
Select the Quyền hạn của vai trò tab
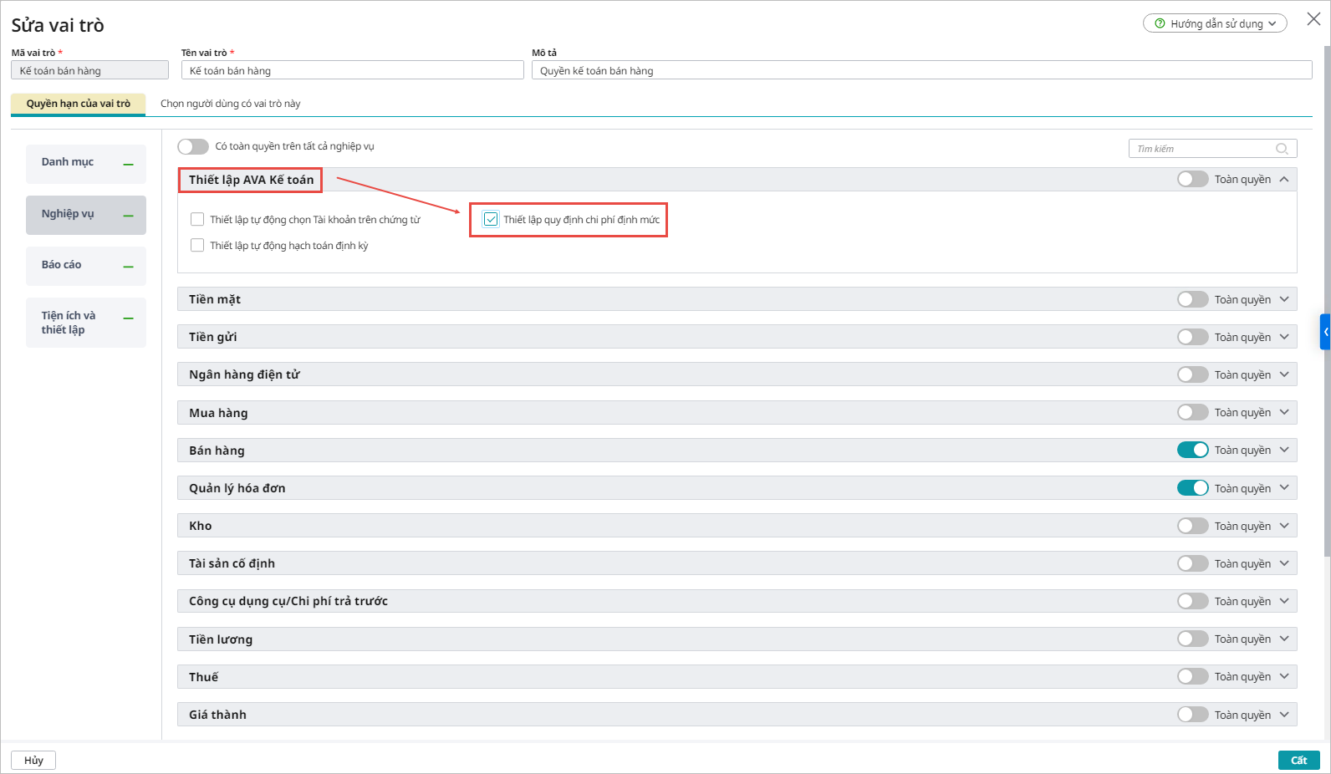[78, 104]
